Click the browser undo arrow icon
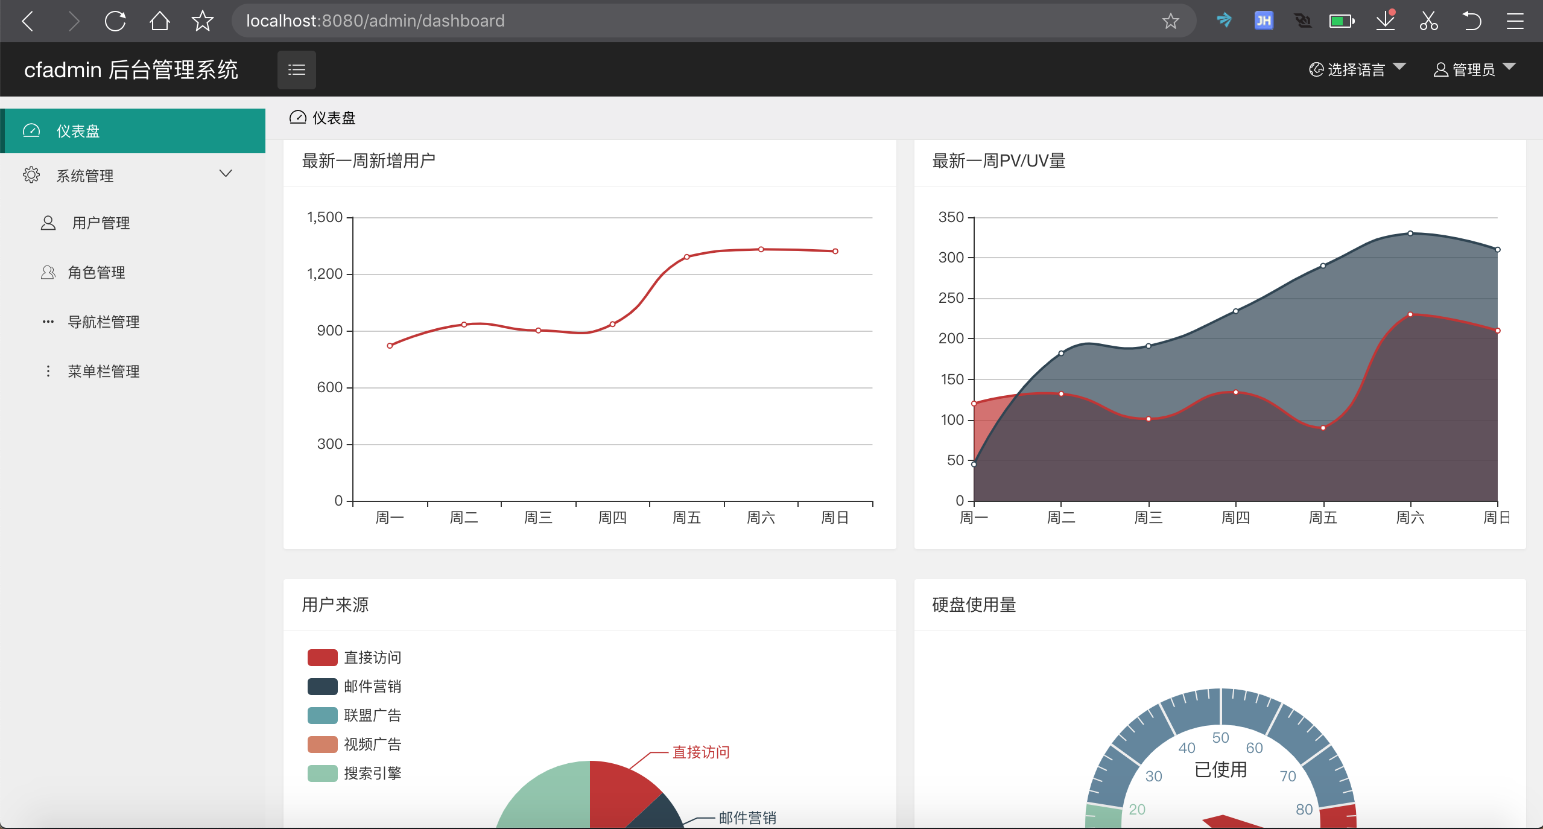Image resolution: width=1543 pixels, height=829 pixels. tap(1472, 21)
